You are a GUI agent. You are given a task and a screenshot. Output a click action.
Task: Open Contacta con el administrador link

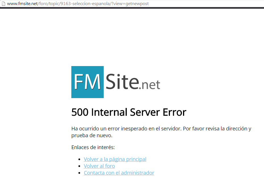[119, 173]
